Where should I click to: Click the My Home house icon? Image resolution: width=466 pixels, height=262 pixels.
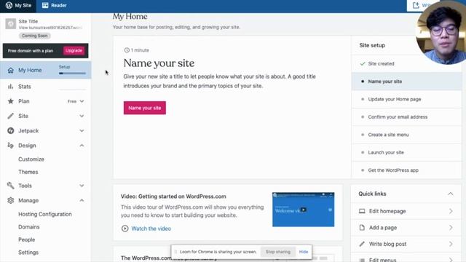(11, 70)
